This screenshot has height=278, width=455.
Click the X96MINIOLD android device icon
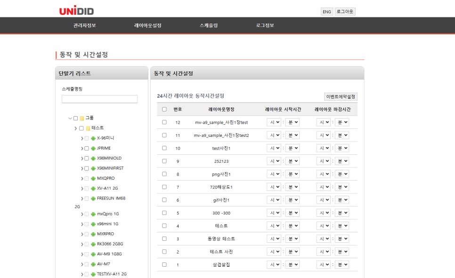pyautogui.click(x=93, y=159)
